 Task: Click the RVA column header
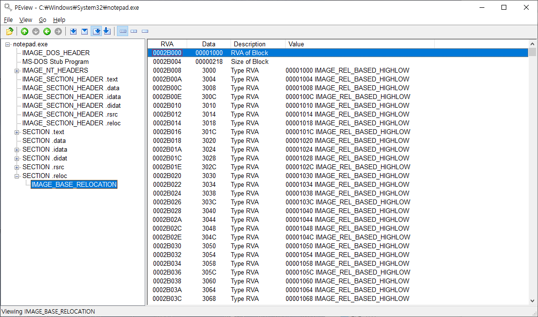click(x=167, y=44)
